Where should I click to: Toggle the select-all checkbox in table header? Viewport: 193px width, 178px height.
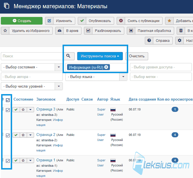click(8, 100)
